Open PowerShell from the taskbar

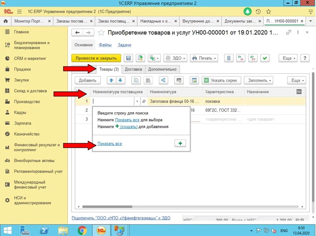pyautogui.click(x=44, y=231)
